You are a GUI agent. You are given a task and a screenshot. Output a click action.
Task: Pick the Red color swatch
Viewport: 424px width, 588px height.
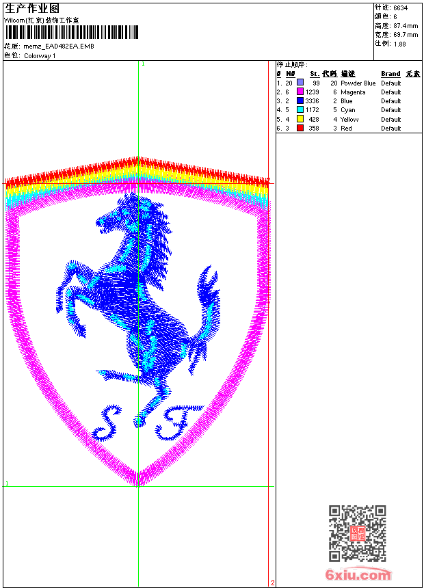[x=300, y=128]
